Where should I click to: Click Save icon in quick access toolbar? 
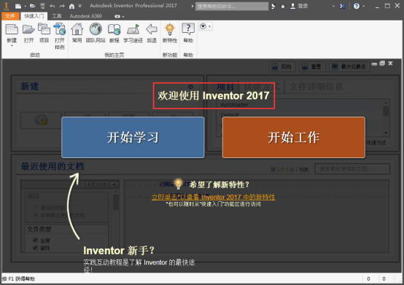pyautogui.click(x=42, y=6)
